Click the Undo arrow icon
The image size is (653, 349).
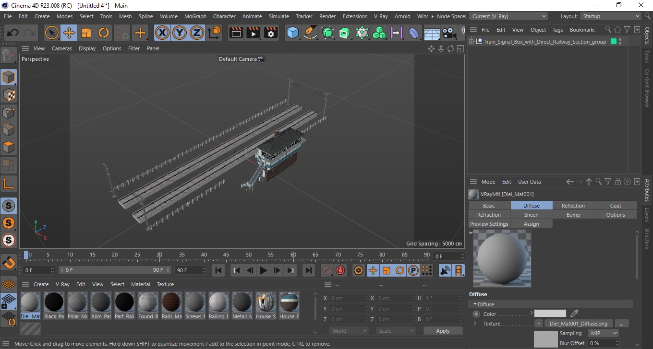point(13,33)
